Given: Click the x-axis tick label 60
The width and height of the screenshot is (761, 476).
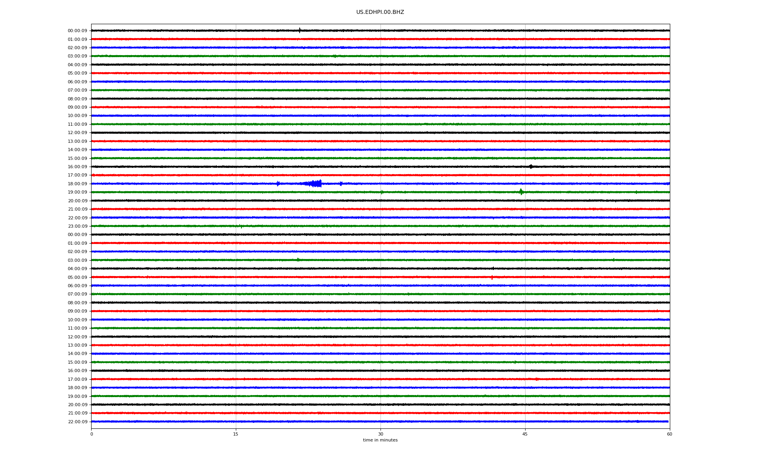Looking at the screenshot, I should [x=669, y=434].
